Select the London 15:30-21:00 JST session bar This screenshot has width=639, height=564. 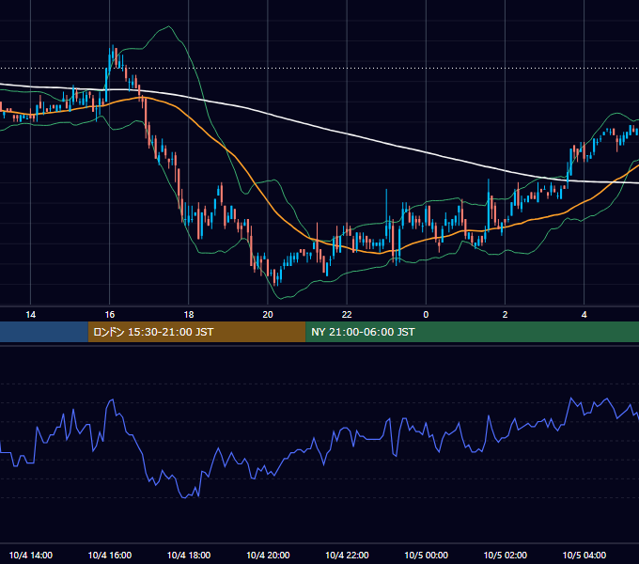pyautogui.click(x=196, y=332)
